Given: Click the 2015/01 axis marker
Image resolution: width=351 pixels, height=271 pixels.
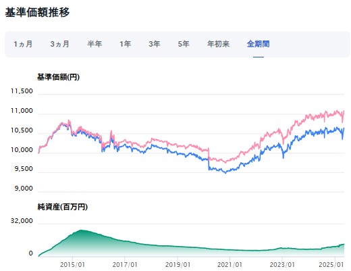Looking at the screenshot, I should click(72, 264).
